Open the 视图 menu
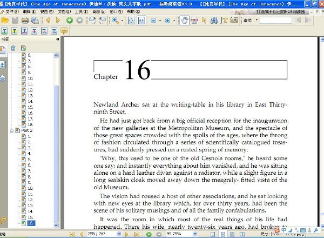The width and height of the screenshot is (324, 238). [47, 11]
